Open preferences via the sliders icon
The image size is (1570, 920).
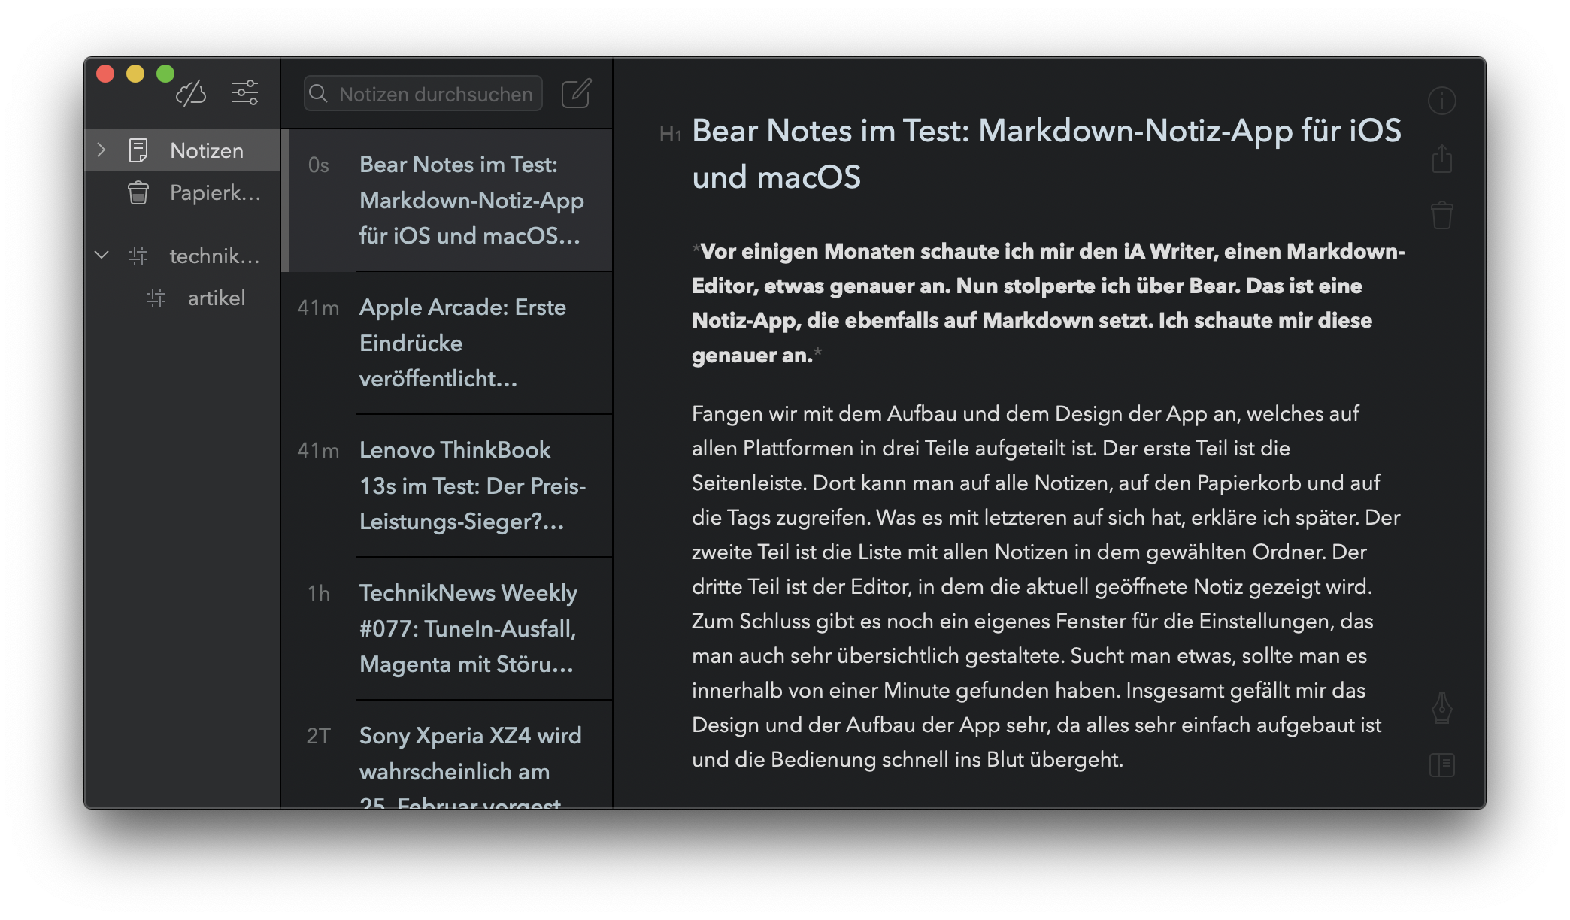click(245, 93)
